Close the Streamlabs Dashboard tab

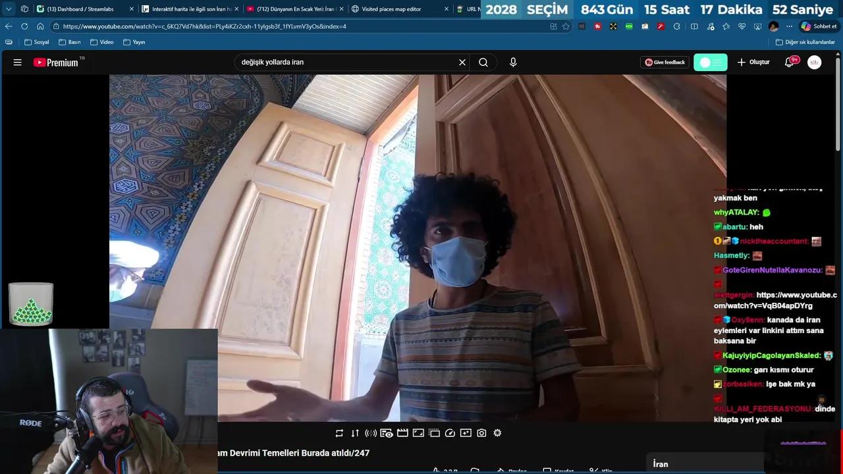coord(132,9)
